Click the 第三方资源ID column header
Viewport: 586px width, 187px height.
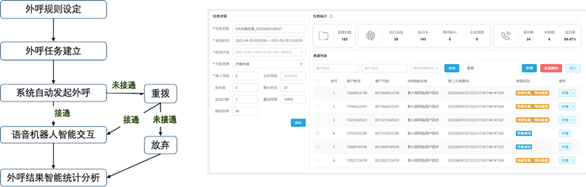click(x=458, y=81)
